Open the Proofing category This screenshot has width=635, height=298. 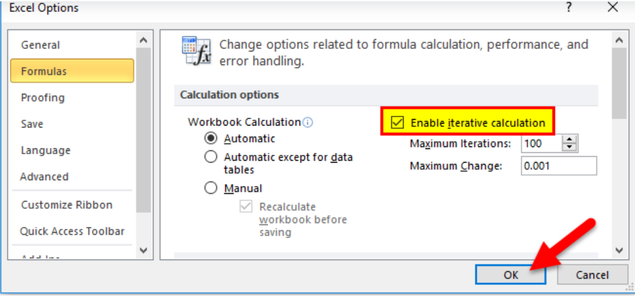tap(43, 98)
